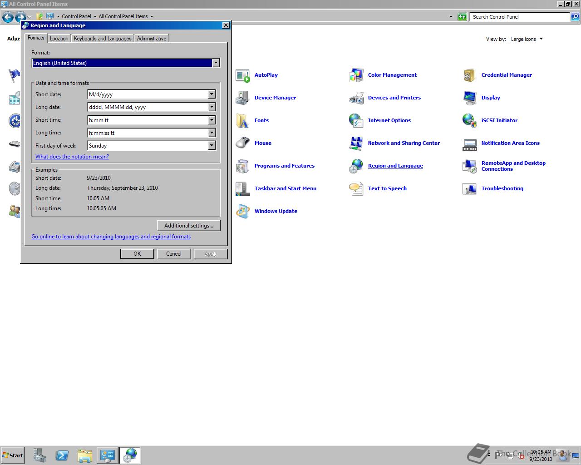Click inside the Search Control Panel field
Image resolution: width=581 pixels, height=465 pixels.
520,17
